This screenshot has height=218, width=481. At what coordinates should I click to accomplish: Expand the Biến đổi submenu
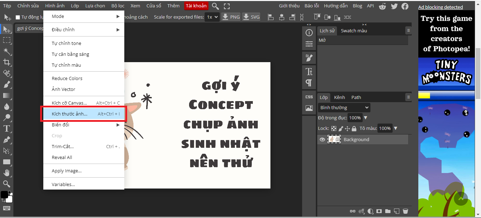click(83, 125)
